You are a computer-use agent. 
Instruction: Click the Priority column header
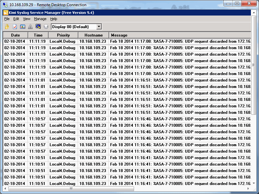(63, 35)
